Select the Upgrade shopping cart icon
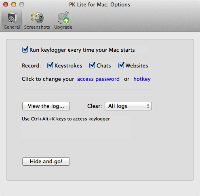This screenshot has width=200, height=196. coord(63,18)
